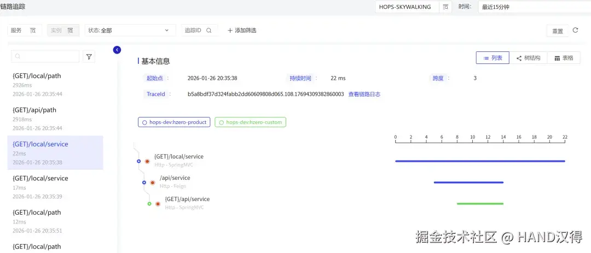
Task: Click the TraceId value b5a8bdf37d...
Action: [x=266, y=95]
